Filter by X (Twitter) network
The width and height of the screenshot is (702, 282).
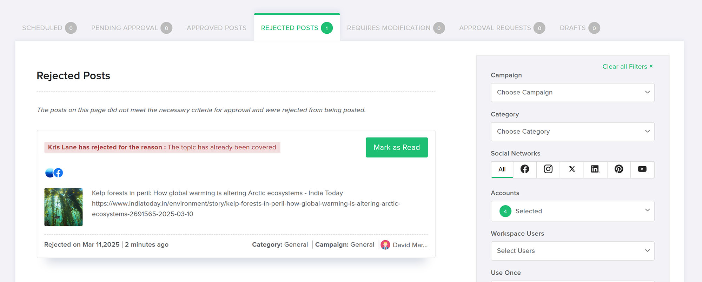click(572, 169)
